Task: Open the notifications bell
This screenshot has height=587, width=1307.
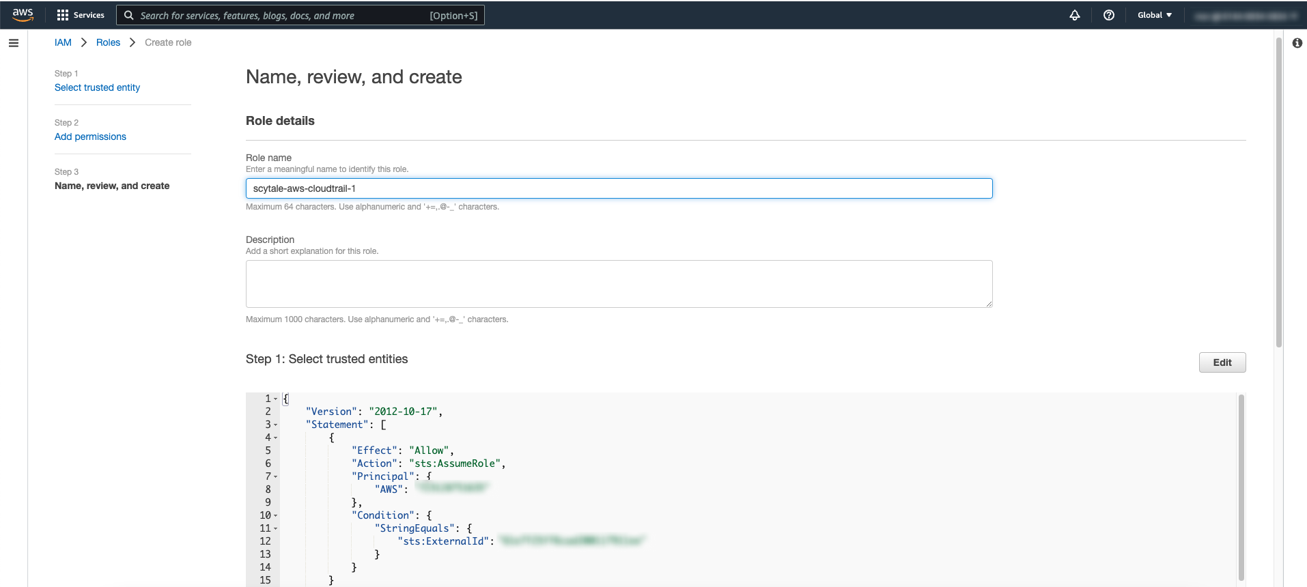Action: [x=1075, y=15]
